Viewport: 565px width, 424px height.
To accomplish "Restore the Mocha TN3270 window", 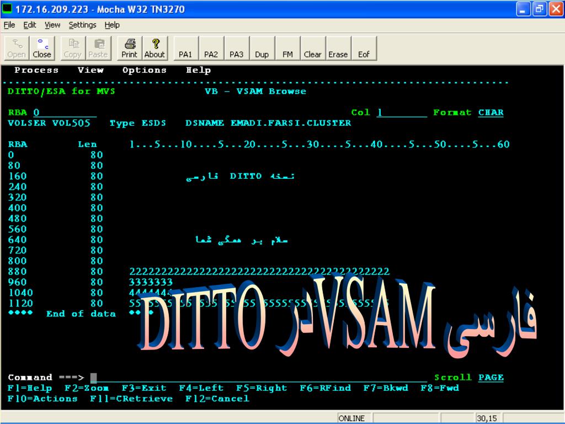I will pyautogui.click(x=540, y=9).
